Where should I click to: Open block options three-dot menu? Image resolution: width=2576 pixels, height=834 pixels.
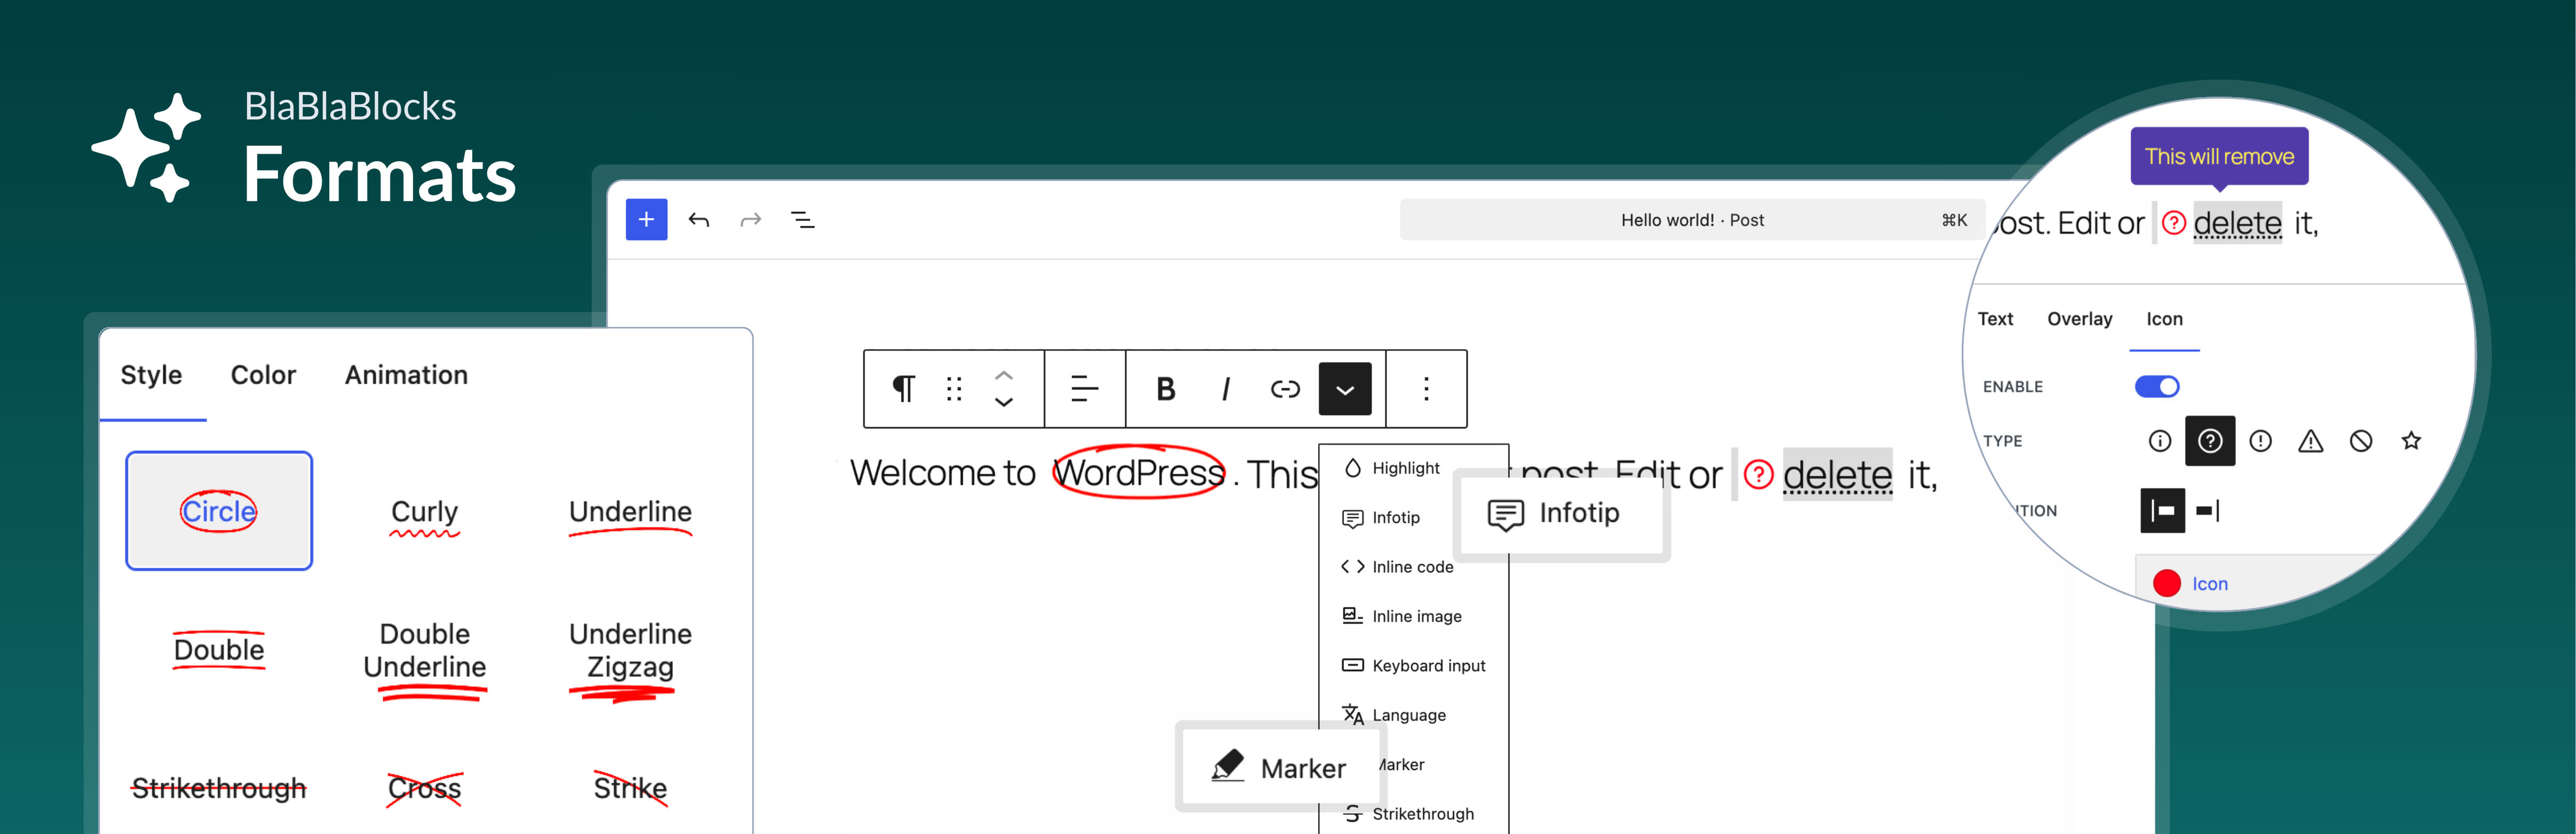pos(1426,389)
